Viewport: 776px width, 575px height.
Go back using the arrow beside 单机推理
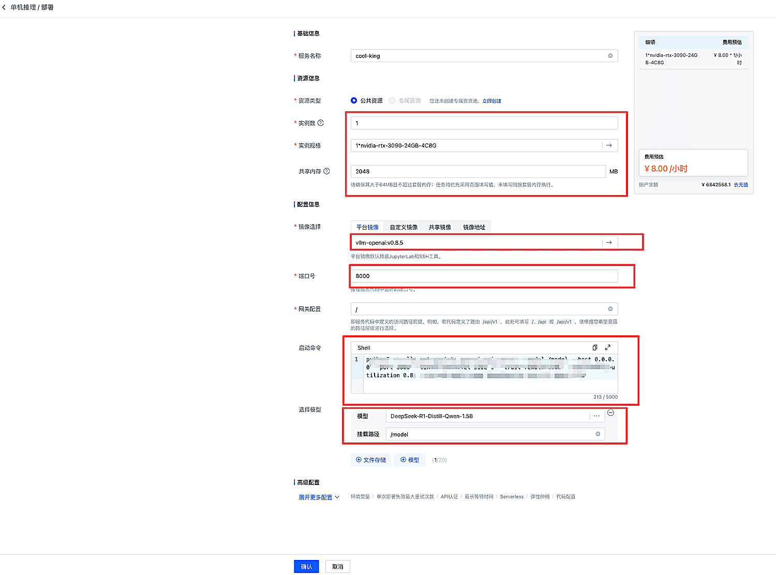pyautogui.click(x=4, y=7)
